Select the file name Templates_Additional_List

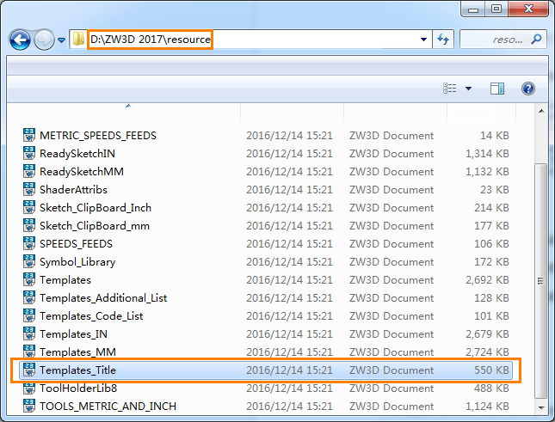103,298
